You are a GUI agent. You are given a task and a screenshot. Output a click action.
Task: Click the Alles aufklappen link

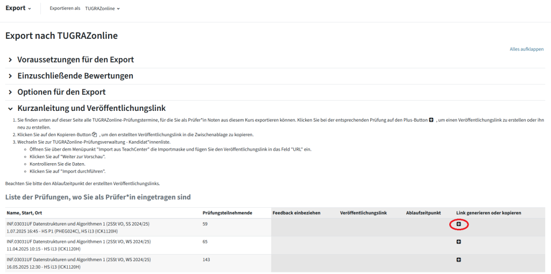pyautogui.click(x=527, y=49)
